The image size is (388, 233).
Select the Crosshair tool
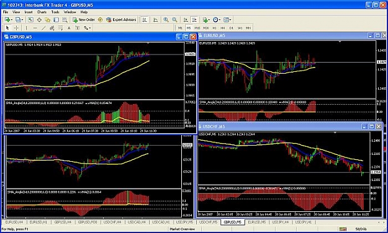(16, 28)
